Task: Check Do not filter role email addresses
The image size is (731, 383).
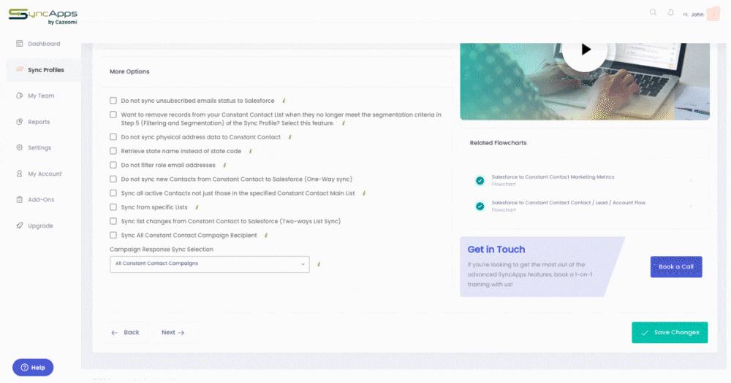Action: [x=113, y=165]
